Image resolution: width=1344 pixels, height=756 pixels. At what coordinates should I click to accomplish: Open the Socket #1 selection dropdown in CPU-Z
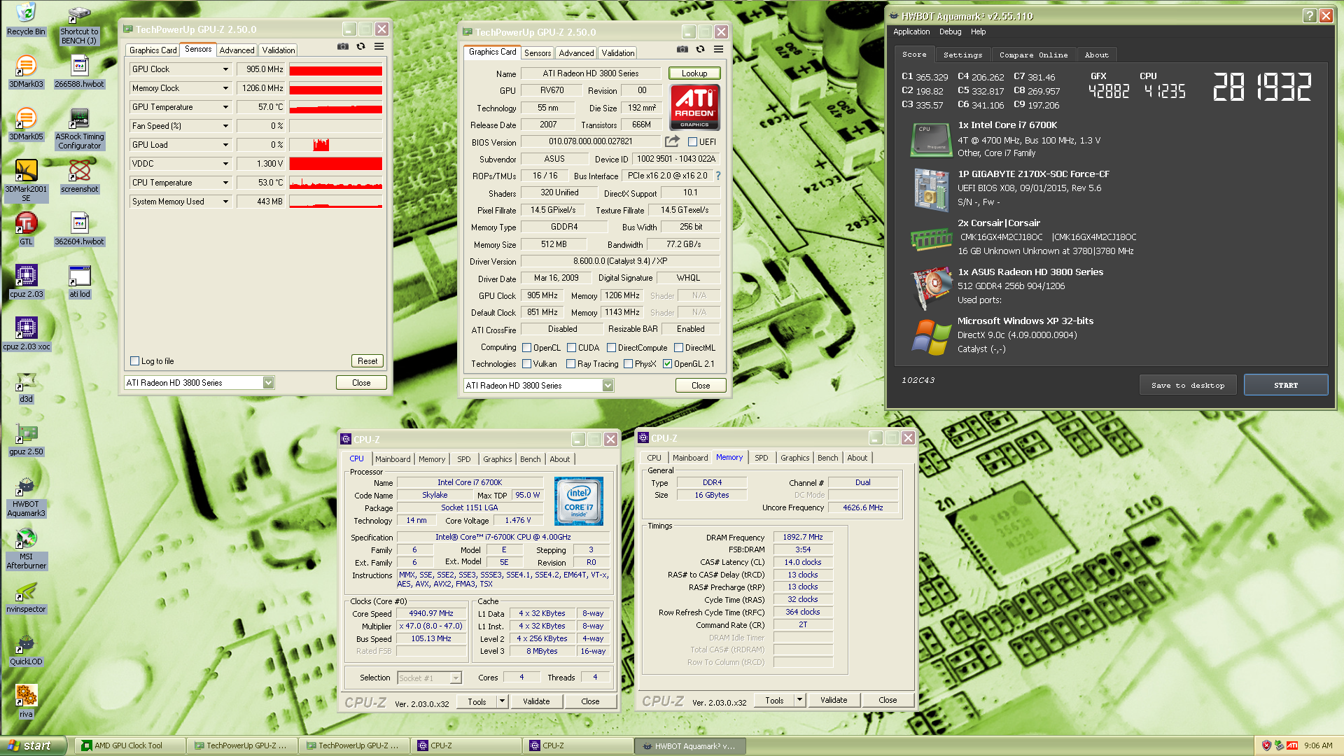tap(456, 678)
